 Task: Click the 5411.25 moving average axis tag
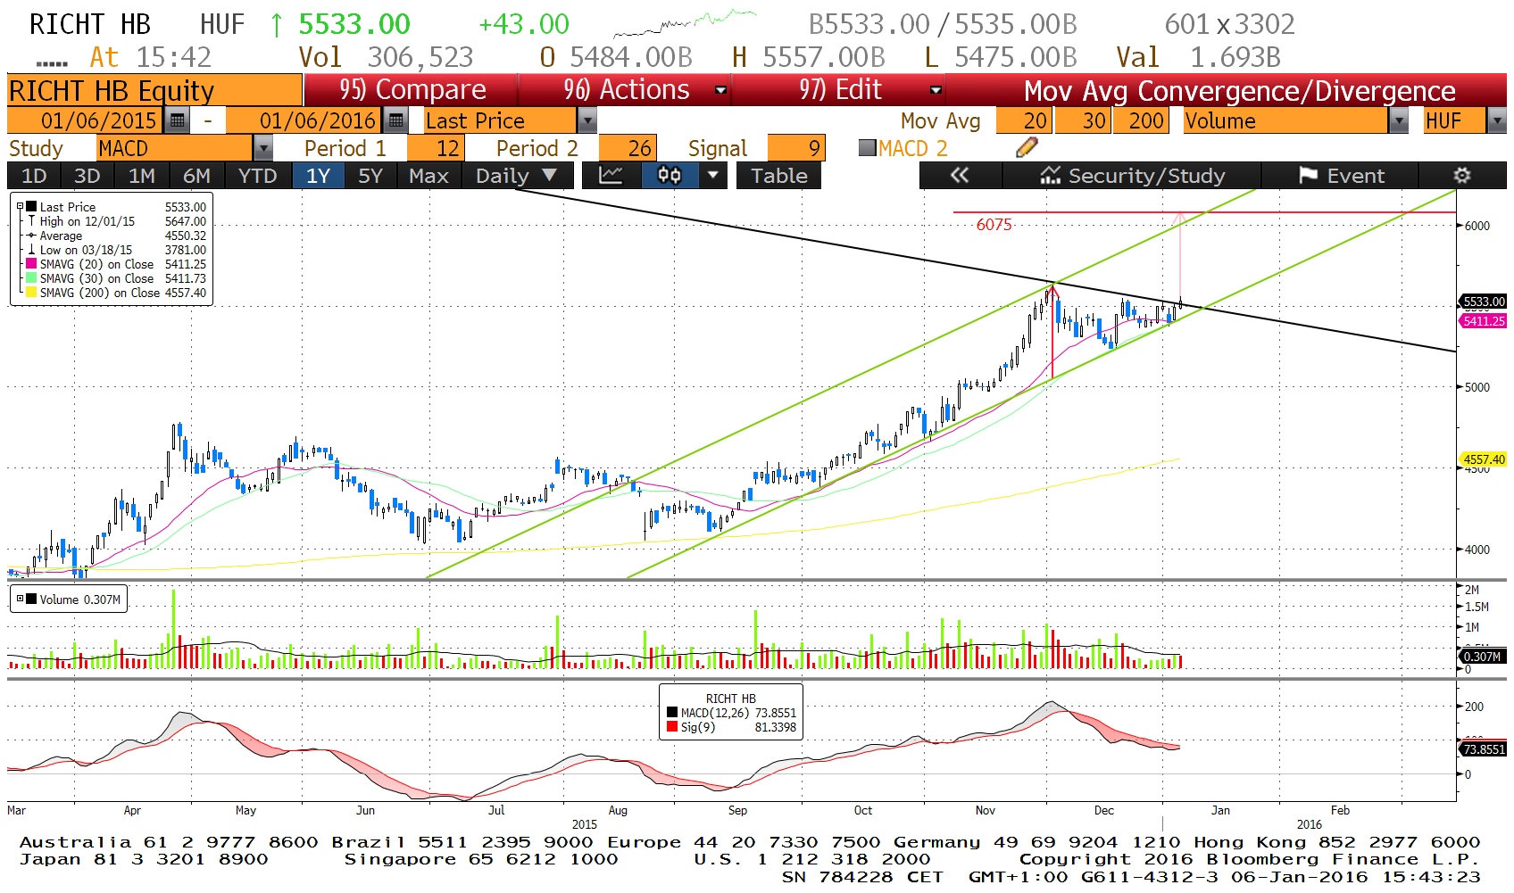click(x=1484, y=321)
